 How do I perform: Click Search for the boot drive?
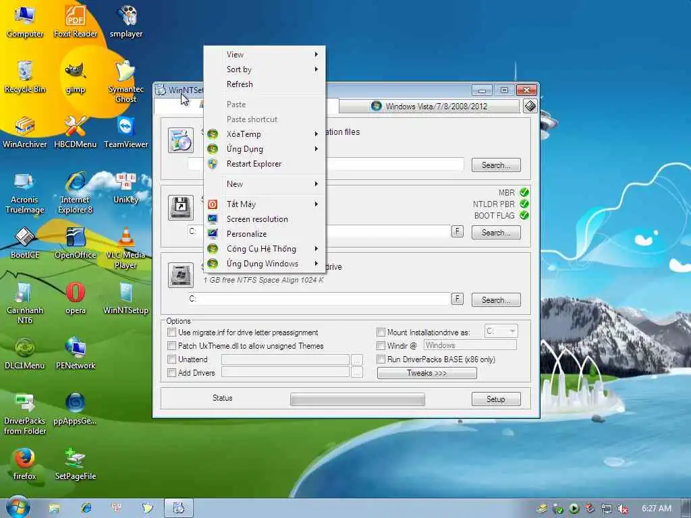tap(496, 233)
